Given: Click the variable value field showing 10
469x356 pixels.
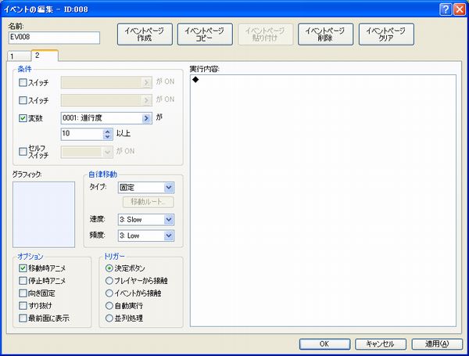Looking at the screenshot, I should 82,134.
